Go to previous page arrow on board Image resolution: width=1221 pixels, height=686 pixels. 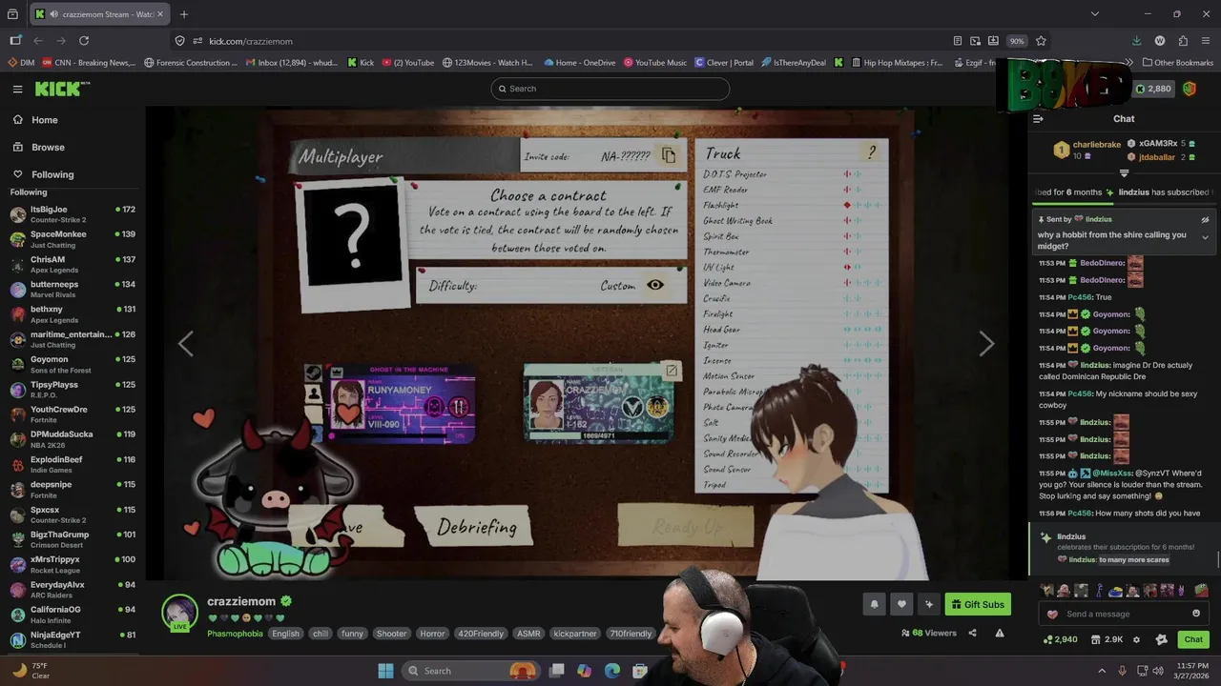tap(186, 344)
